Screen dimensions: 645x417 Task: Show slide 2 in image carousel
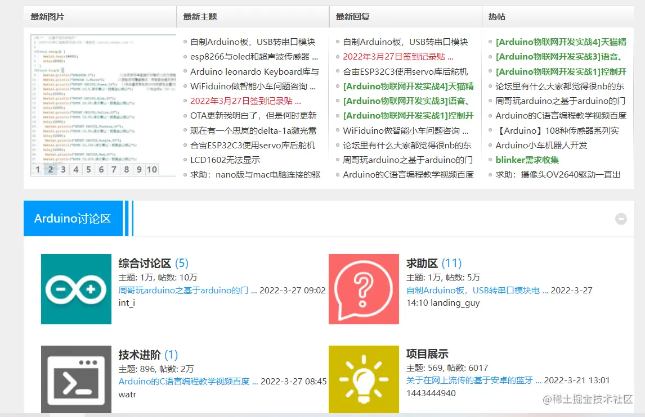point(51,169)
